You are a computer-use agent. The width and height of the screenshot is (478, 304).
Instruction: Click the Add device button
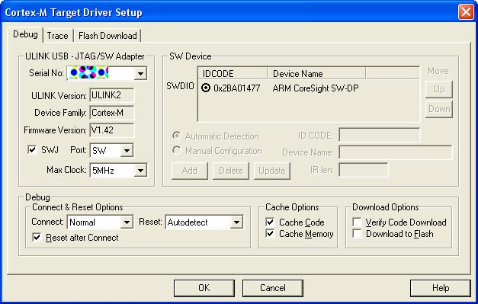tap(190, 171)
